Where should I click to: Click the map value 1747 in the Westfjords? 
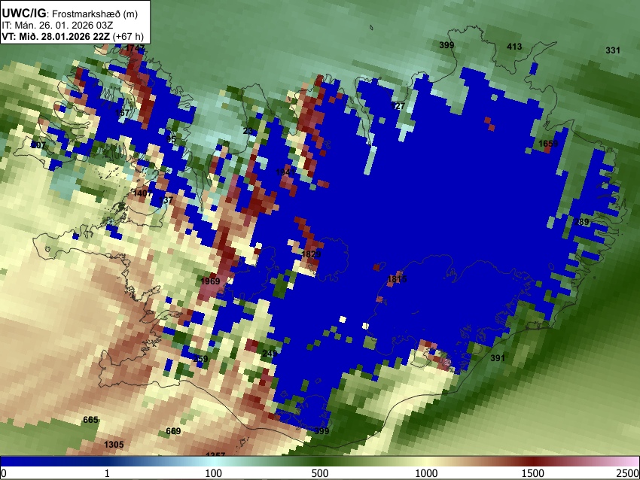(x=135, y=48)
